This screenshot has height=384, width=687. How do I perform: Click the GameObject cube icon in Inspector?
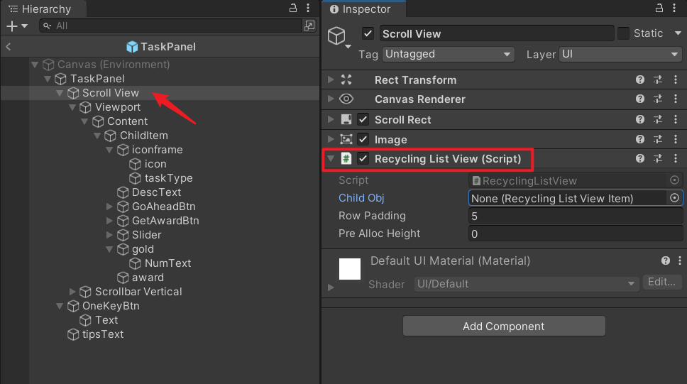pyautogui.click(x=336, y=35)
